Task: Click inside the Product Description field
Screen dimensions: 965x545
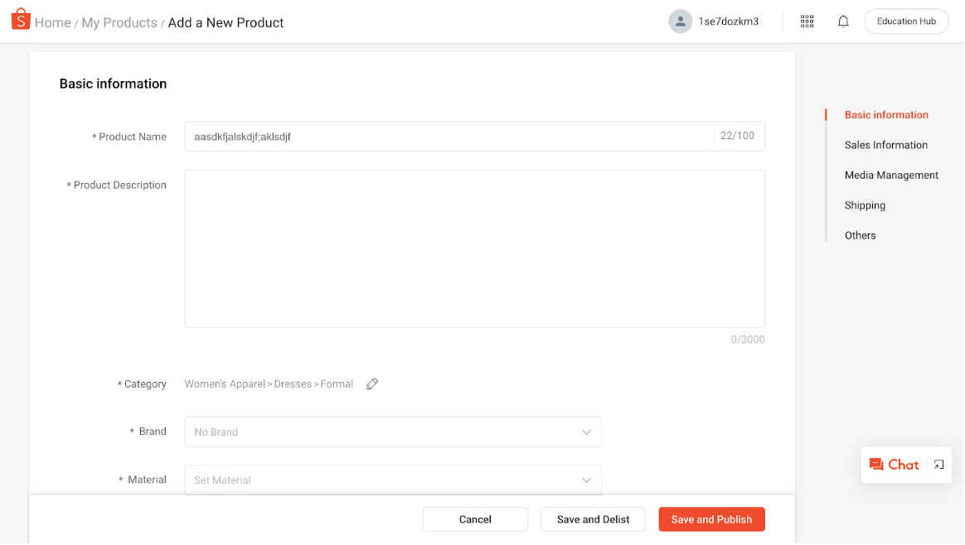Action: tap(474, 248)
